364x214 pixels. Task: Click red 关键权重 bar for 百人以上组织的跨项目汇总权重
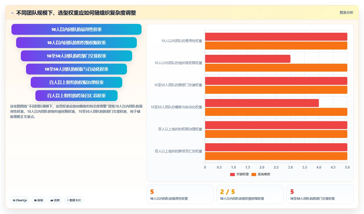(x=276, y=147)
